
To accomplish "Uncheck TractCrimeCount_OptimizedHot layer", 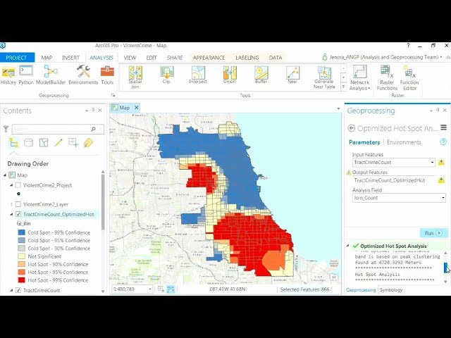I will (x=18, y=214).
